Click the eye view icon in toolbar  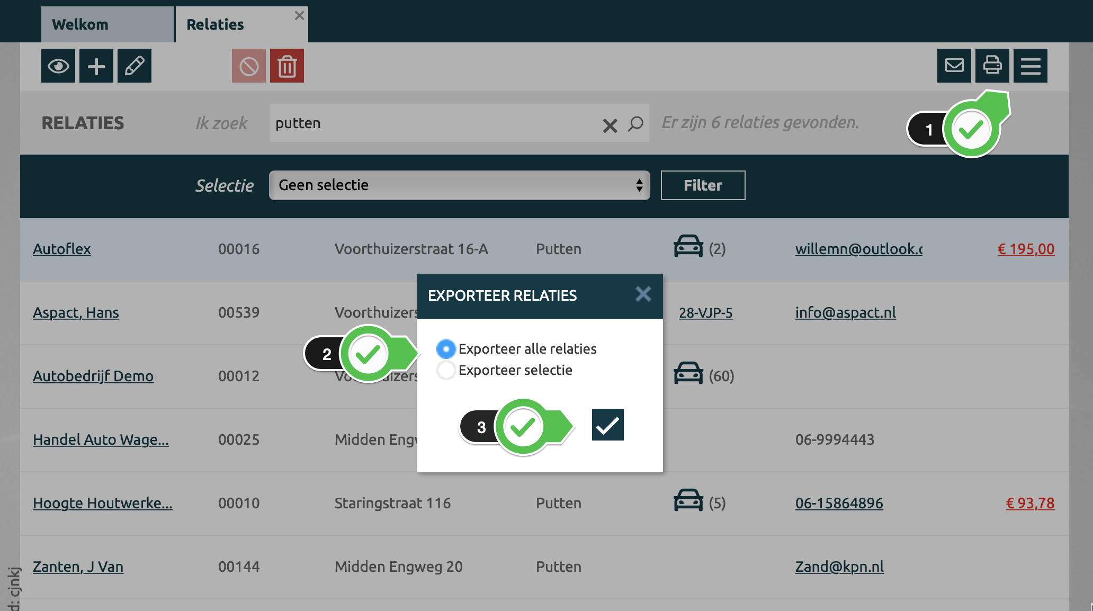click(x=58, y=66)
